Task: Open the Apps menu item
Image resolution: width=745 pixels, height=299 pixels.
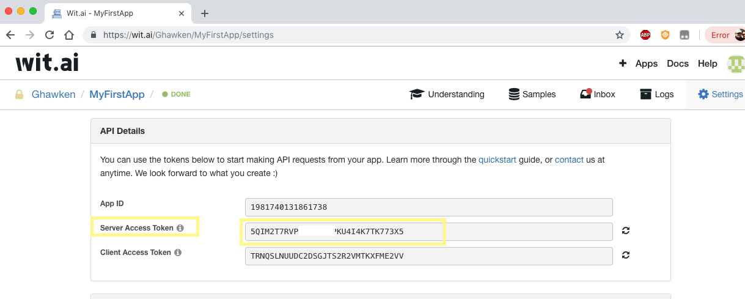Action: [x=647, y=64]
